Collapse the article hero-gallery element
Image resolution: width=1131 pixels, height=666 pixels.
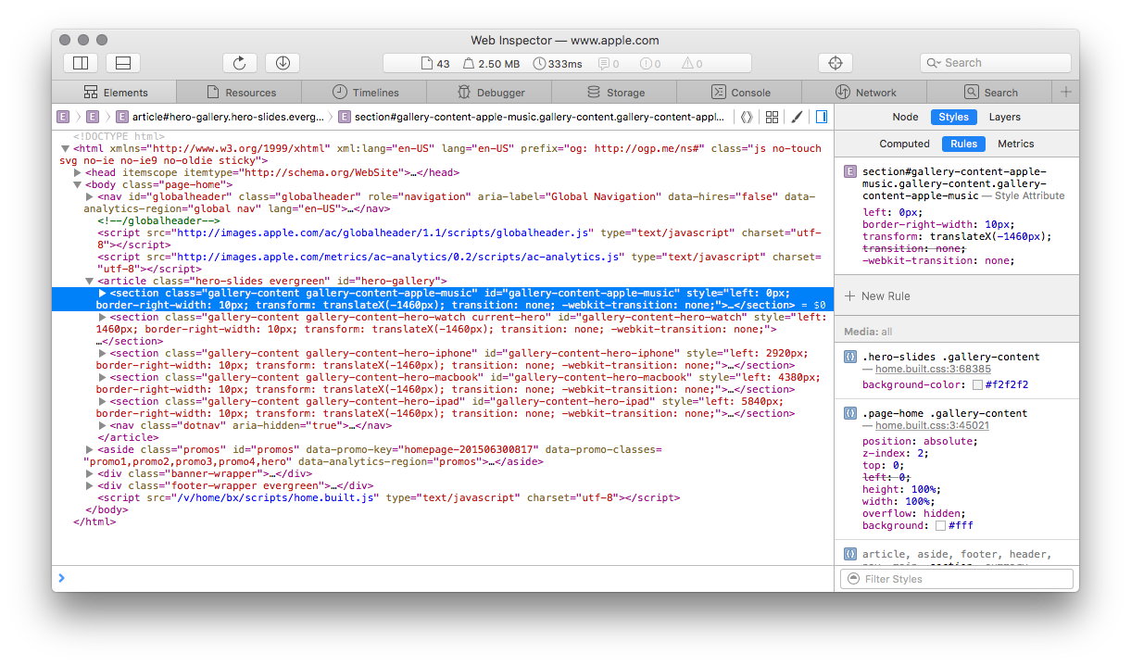[90, 281]
